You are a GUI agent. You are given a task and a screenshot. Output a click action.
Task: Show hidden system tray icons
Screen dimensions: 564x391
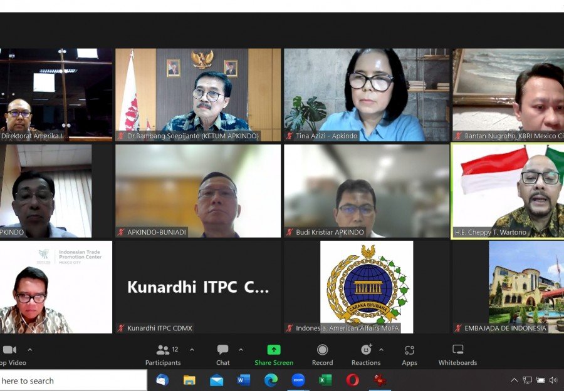coord(514,380)
